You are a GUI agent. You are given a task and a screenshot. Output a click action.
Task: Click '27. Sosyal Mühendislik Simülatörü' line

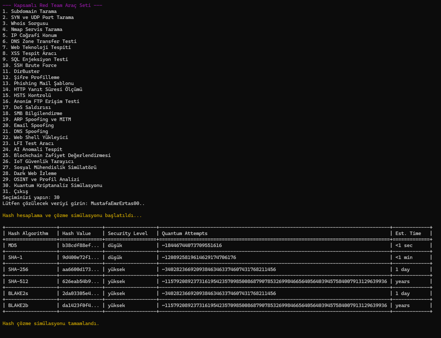(x=49, y=167)
